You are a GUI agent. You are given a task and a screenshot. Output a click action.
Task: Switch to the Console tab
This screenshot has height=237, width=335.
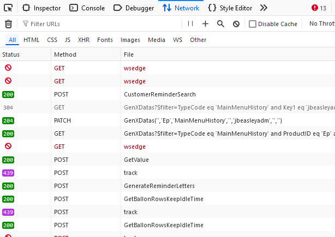coord(87,8)
